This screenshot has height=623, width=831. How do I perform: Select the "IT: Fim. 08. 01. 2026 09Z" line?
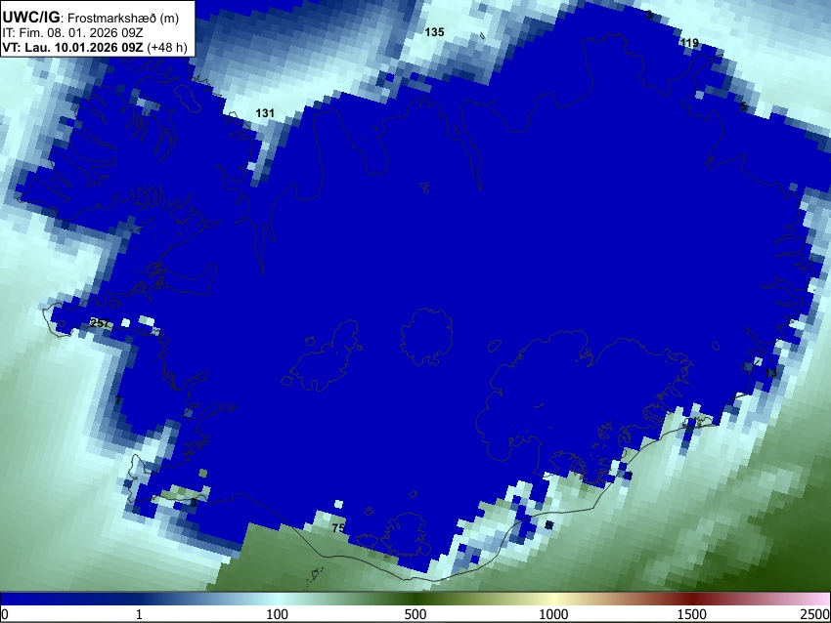(72, 32)
